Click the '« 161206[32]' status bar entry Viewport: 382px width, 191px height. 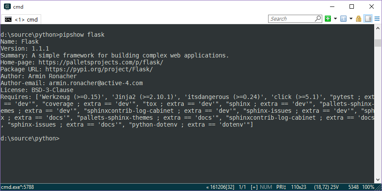point(220,187)
